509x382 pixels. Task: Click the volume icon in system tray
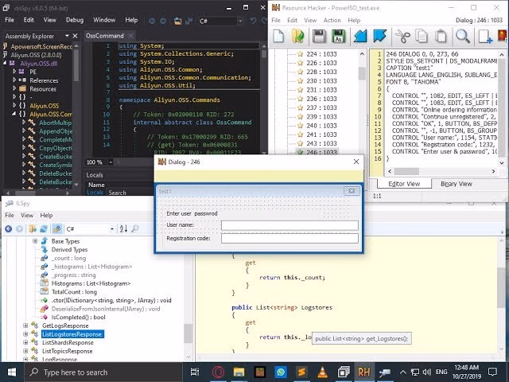pyautogui.click(x=427, y=372)
